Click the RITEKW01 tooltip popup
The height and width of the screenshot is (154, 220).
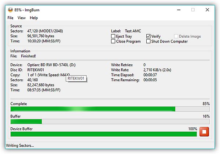(x=76, y=78)
